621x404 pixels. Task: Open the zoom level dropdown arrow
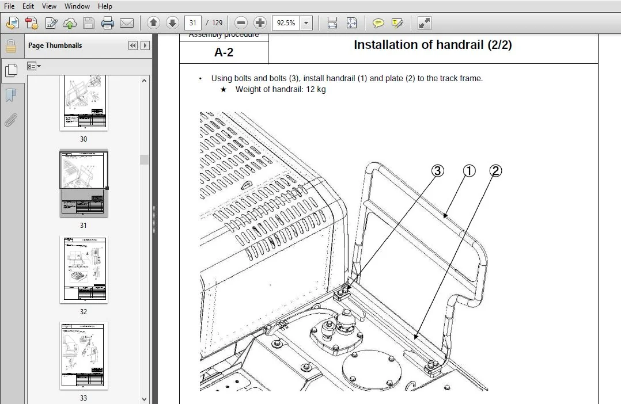pyautogui.click(x=306, y=23)
